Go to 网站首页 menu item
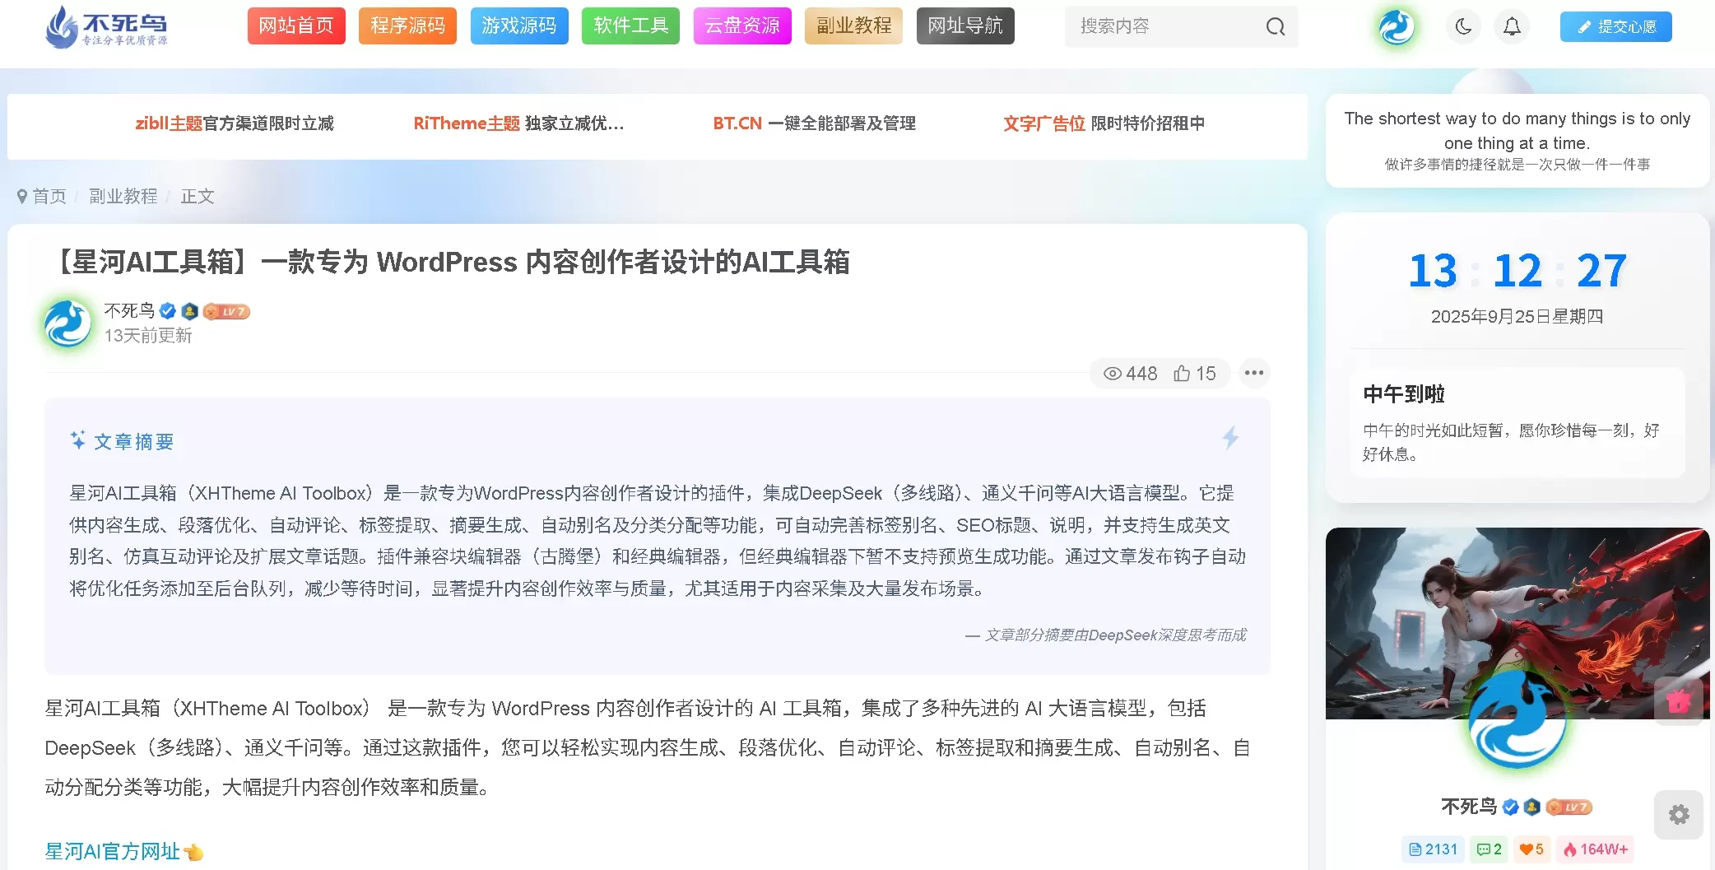Viewport: 1715px width, 870px height. 296,26
